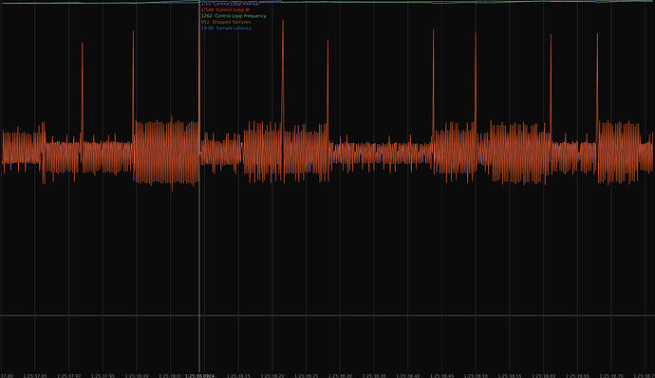Select the Dropped Samples legend entry
The width and height of the screenshot is (655, 378).
pos(226,22)
